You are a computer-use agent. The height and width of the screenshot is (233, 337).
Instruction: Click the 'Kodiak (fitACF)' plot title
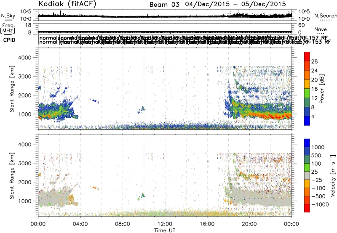tap(67, 4)
